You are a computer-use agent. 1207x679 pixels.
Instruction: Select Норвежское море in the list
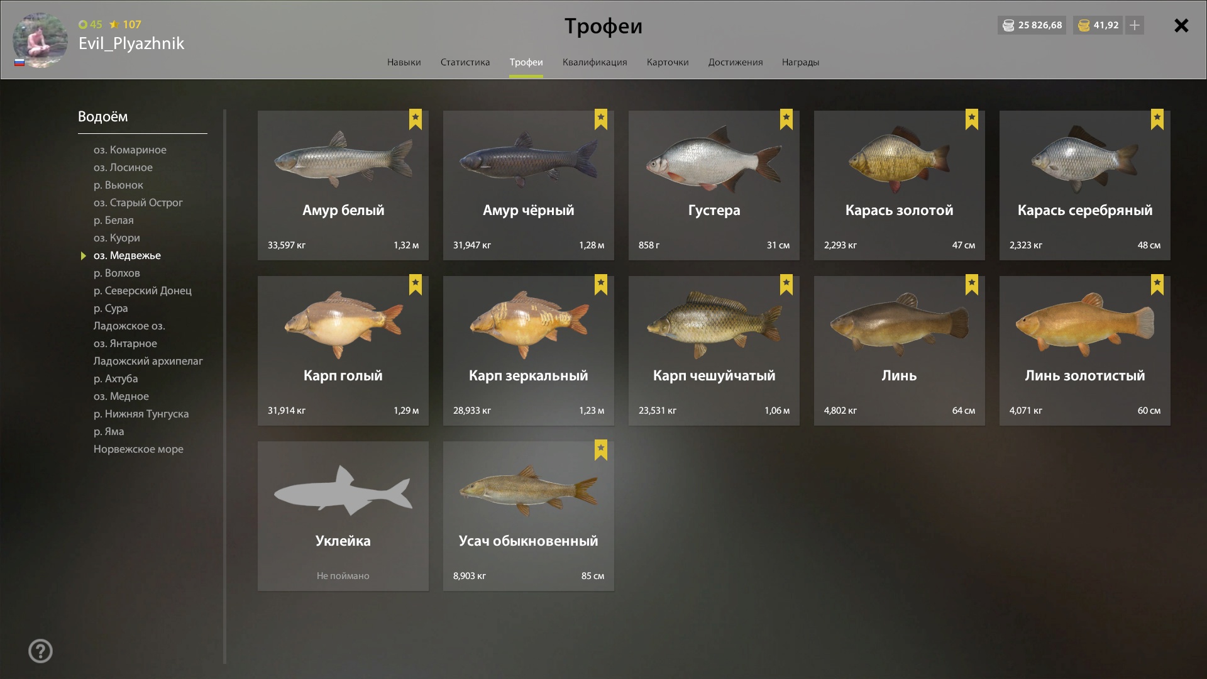click(138, 449)
